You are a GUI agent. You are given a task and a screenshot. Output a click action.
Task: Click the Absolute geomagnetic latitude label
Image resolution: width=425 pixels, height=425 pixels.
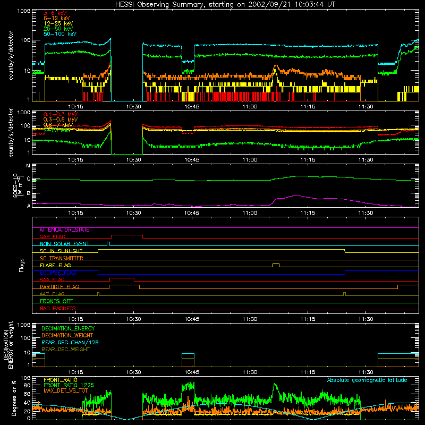point(367,380)
